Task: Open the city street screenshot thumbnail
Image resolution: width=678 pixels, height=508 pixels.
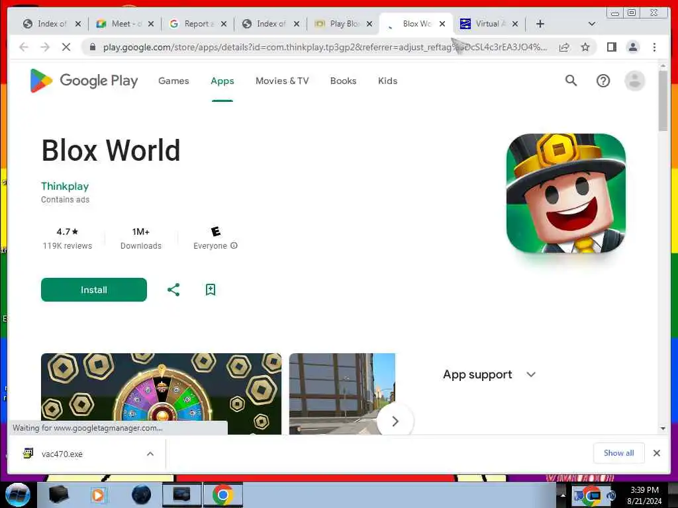Action: [x=342, y=394]
